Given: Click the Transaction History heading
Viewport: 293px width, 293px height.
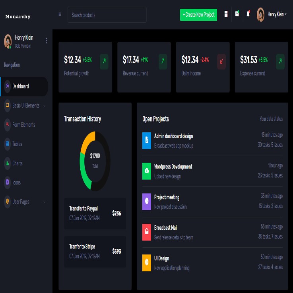Looking at the screenshot, I should coord(83,119).
